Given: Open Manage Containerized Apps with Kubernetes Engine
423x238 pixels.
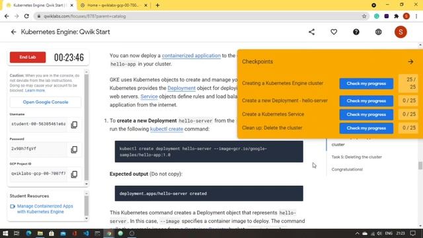Looking at the screenshot, I should (x=45, y=209).
